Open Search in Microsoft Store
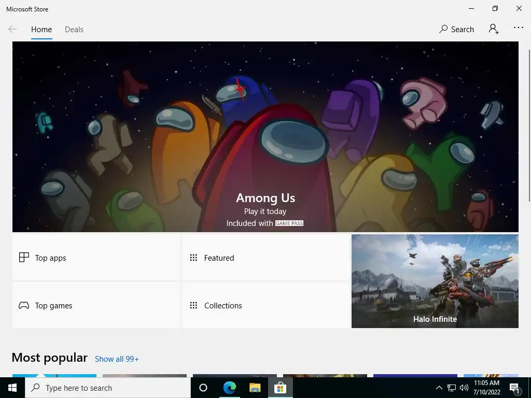Screen dimensions: 531x398 [x=456, y=30]
